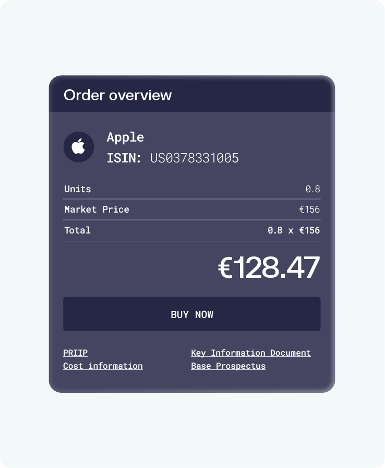The width and height of the screenshot is (385, 468).
Task: Click the Apple logo icon
Action: 79,147
